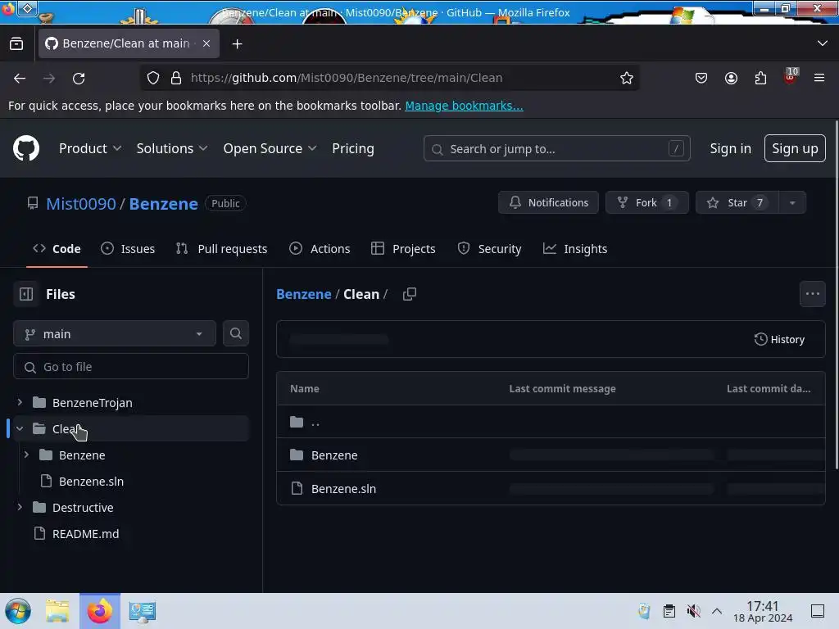Click the Go to file field
The image size is (839, 629).
(131, 367)
